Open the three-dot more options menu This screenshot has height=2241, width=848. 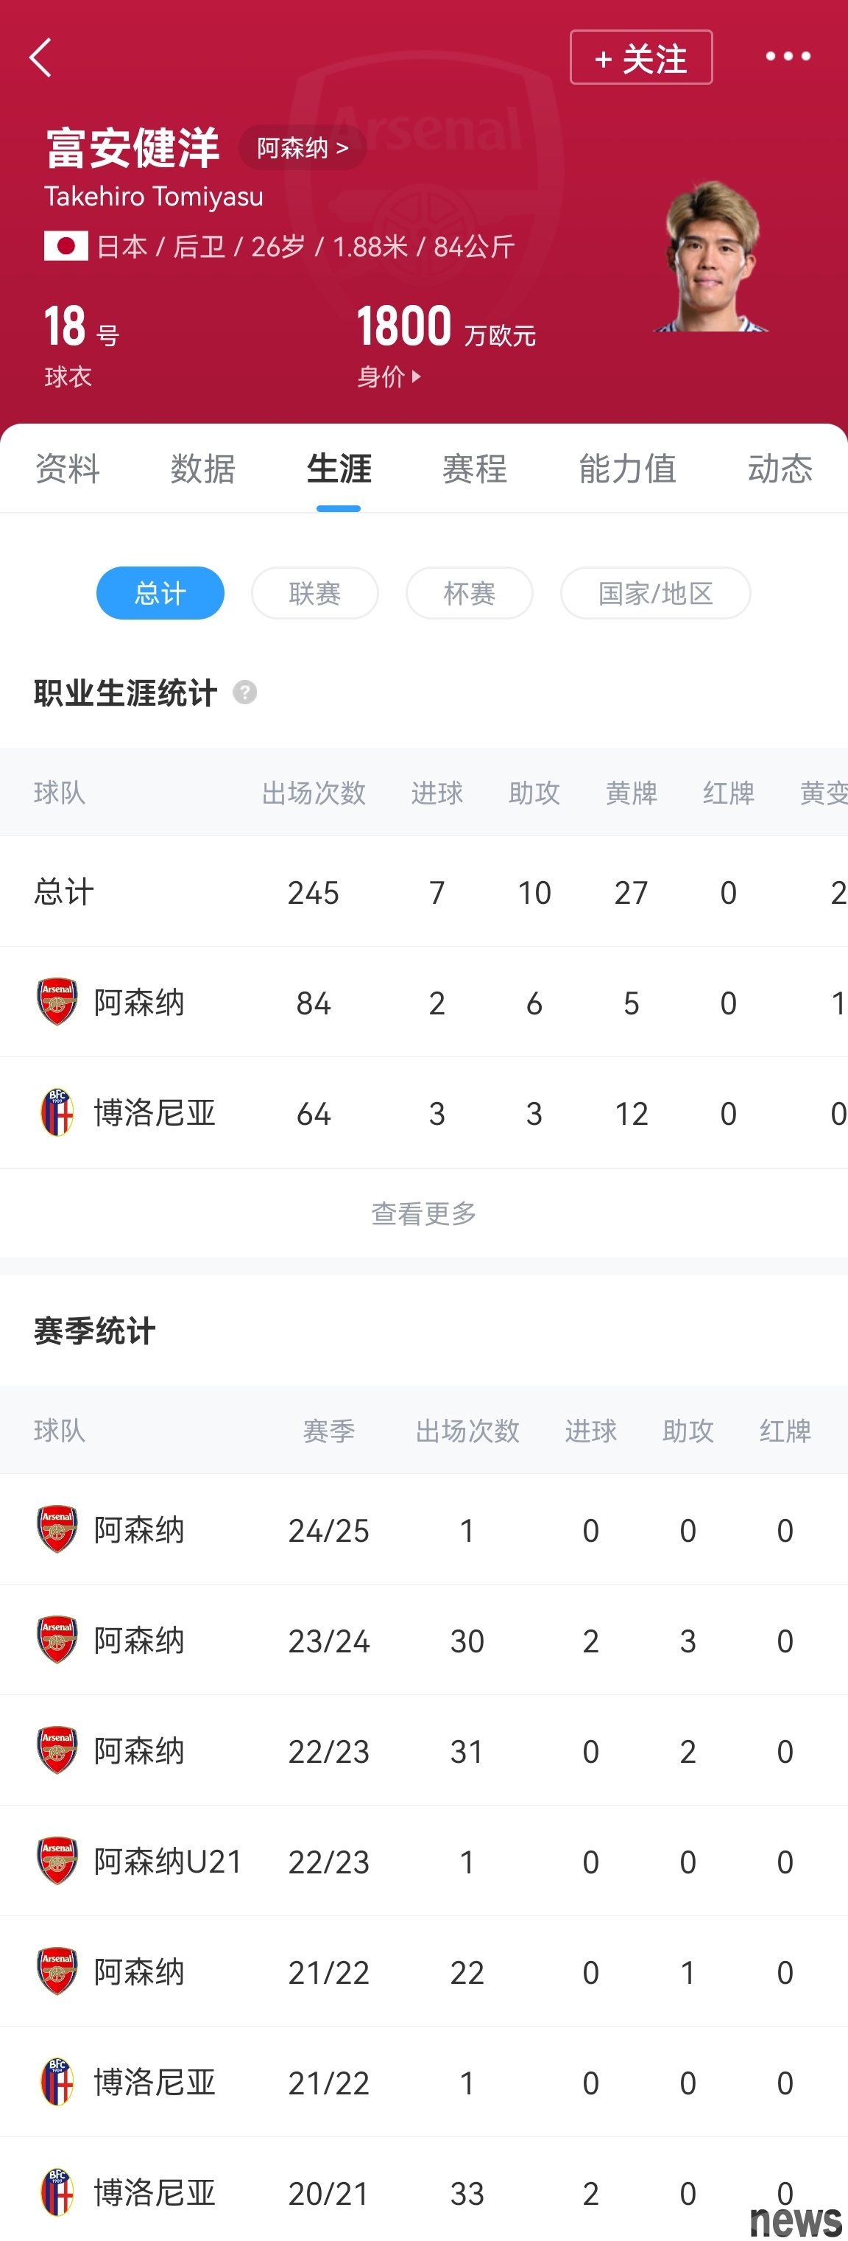click(788, 57)
